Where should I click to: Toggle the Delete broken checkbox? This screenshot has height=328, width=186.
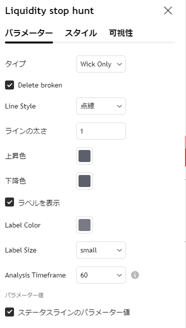click(x=9, y=85)
